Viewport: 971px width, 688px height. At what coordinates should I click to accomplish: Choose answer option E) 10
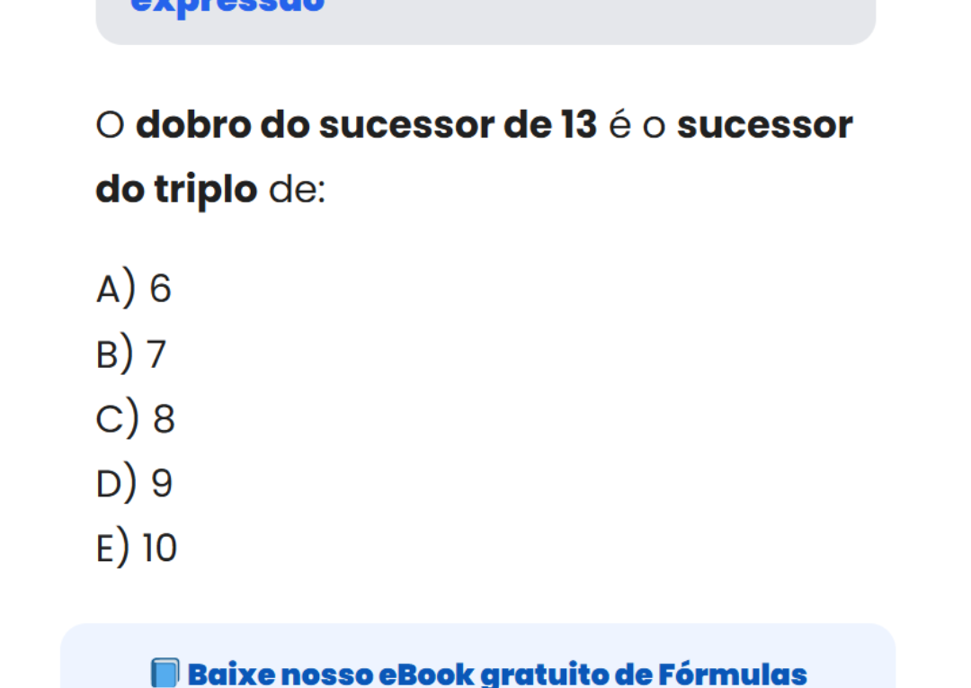coord(137,549)
